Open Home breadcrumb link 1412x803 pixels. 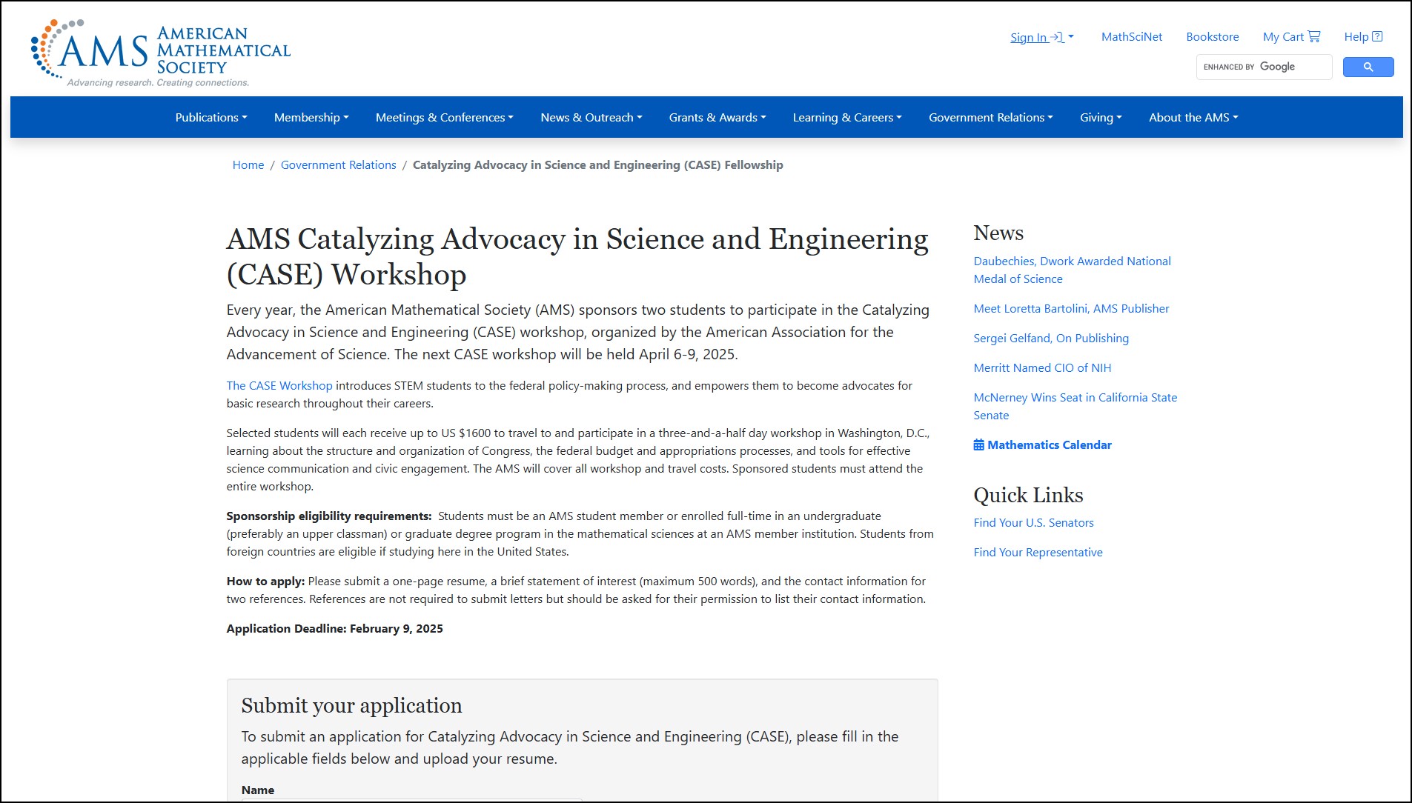[x=248, y=165]
